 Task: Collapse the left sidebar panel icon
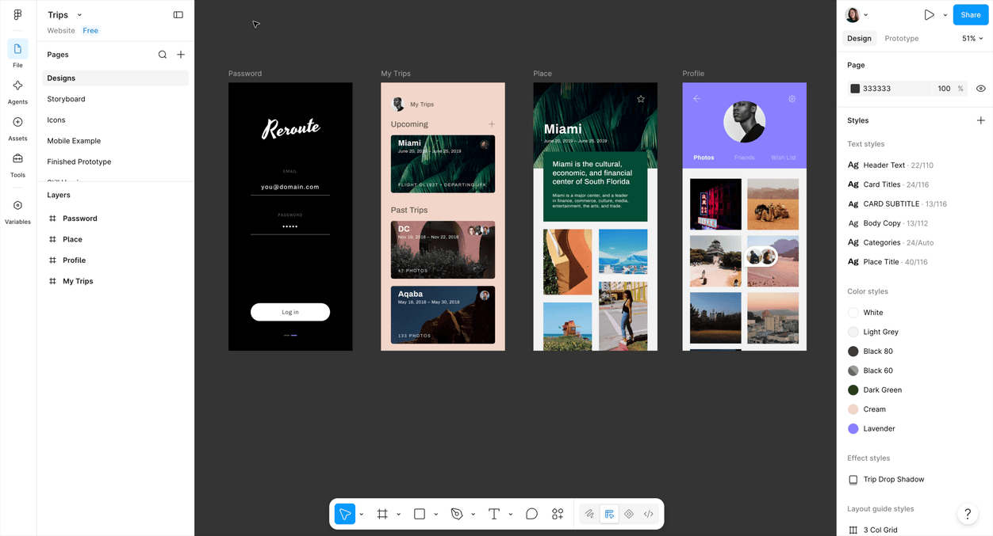click(178, 15)
